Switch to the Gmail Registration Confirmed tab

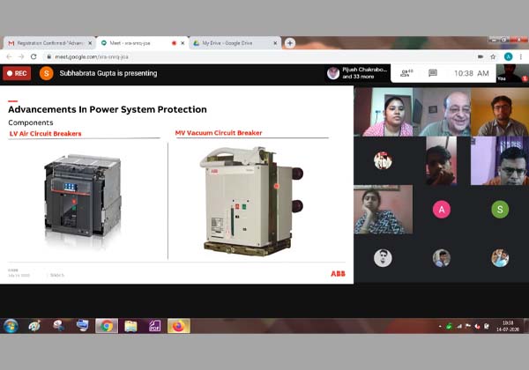coord(48,43)
